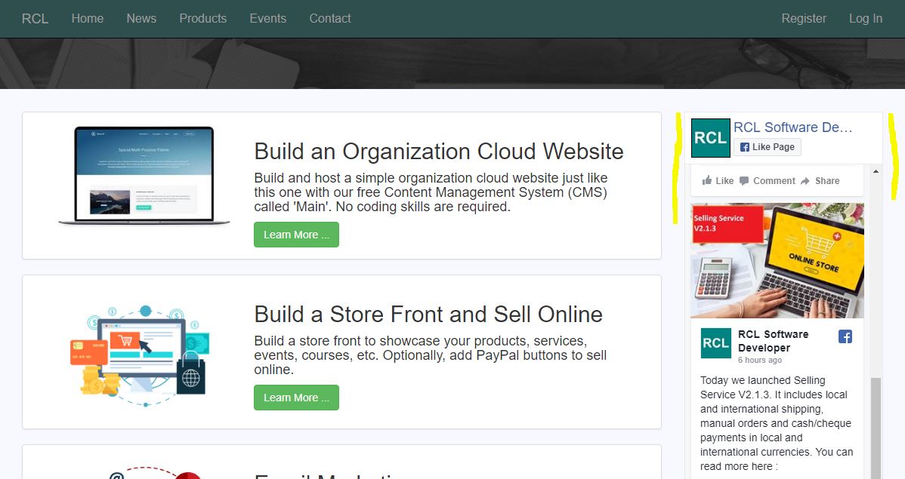Click the RCL brand logo in navbar

click(x=35, y=18)
